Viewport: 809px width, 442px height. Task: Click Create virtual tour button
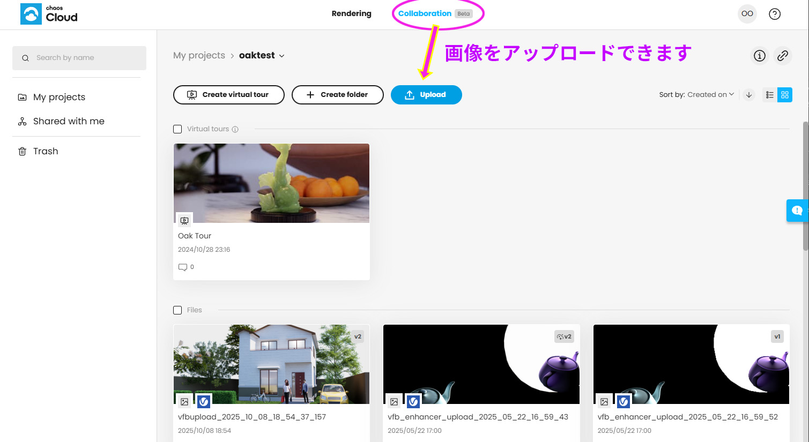tap(229, 95)
